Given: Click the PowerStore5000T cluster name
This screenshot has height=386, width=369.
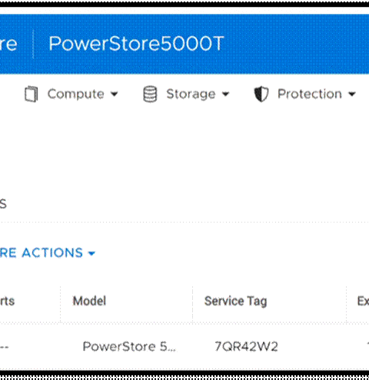Looking at the screenshot, I should point(136,44).
